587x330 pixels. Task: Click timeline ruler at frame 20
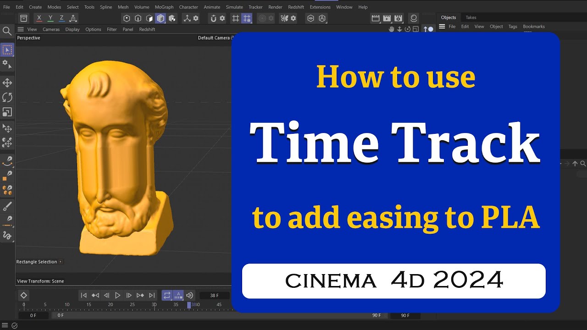click(x=111, y=305)
